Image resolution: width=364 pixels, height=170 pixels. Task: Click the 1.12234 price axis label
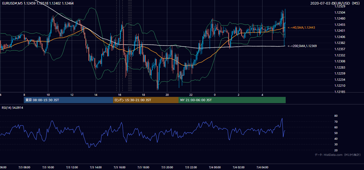pos(340,80)
